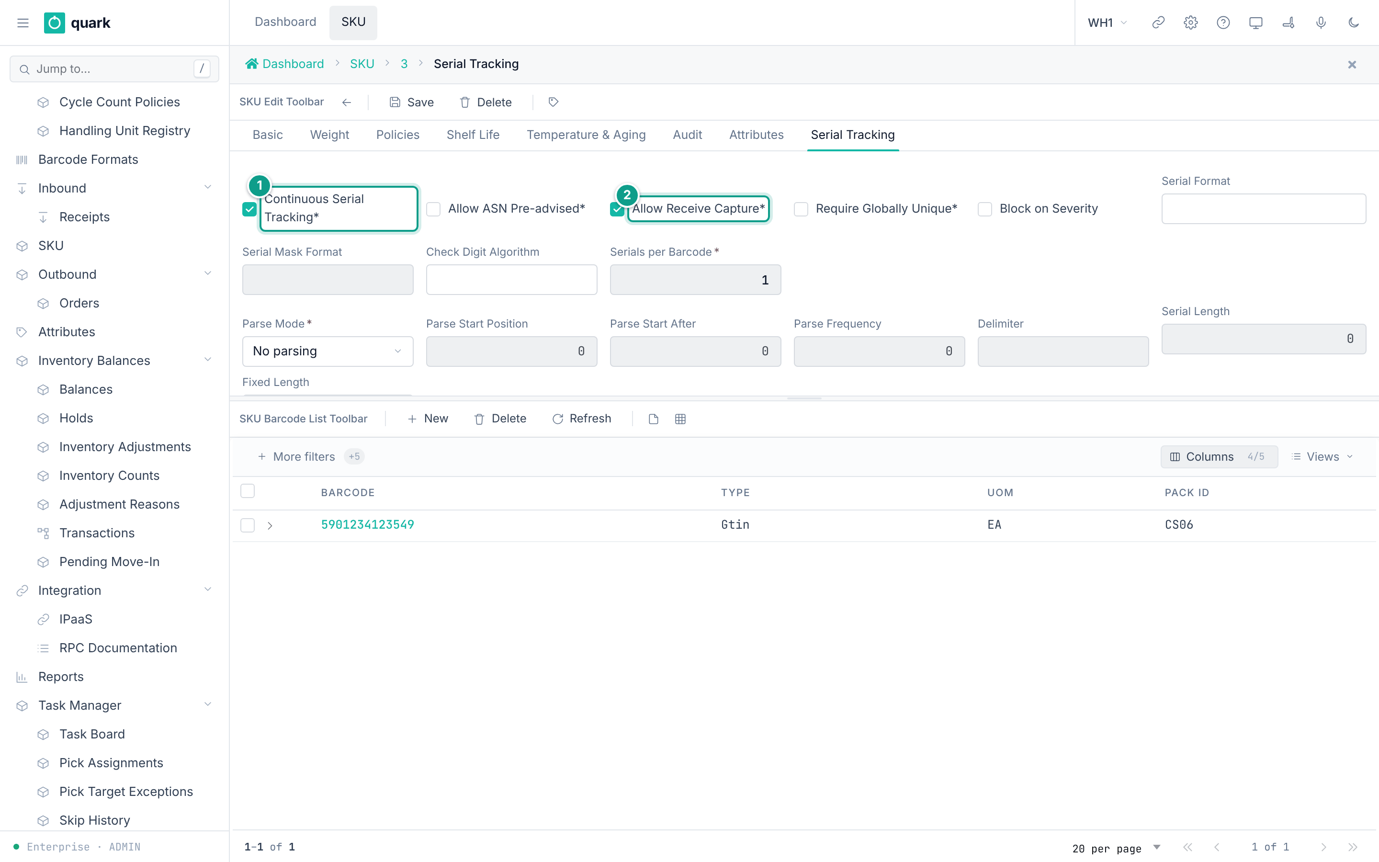Click the Serial Format input field

(1263, 209)
